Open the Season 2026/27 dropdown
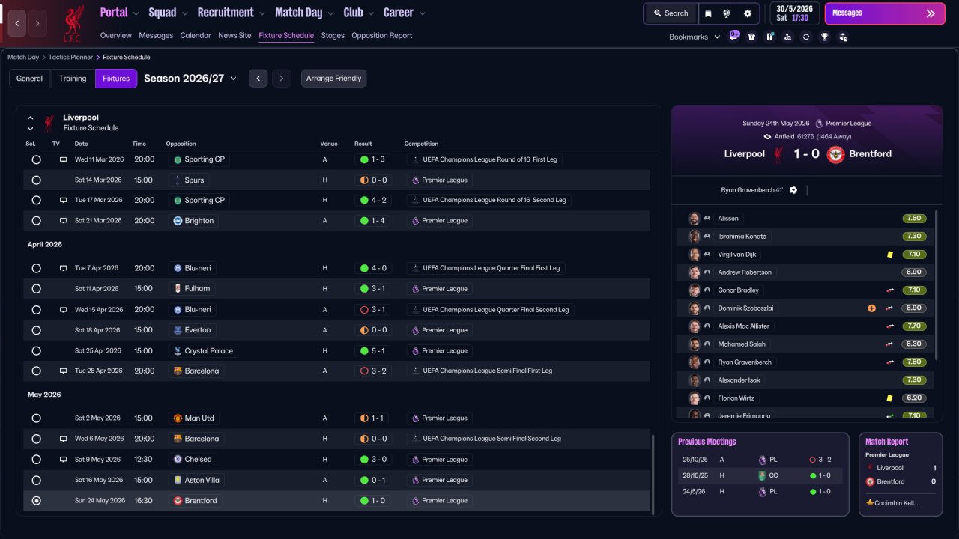959x539 pixels. point(190,79)
